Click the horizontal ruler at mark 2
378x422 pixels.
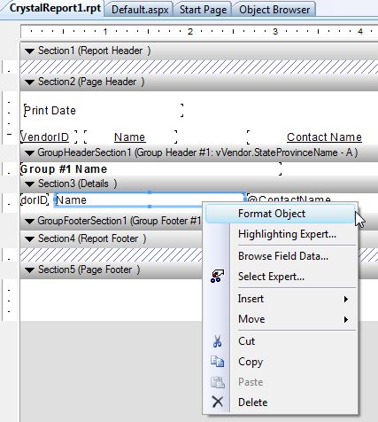(x=190, y=31)
